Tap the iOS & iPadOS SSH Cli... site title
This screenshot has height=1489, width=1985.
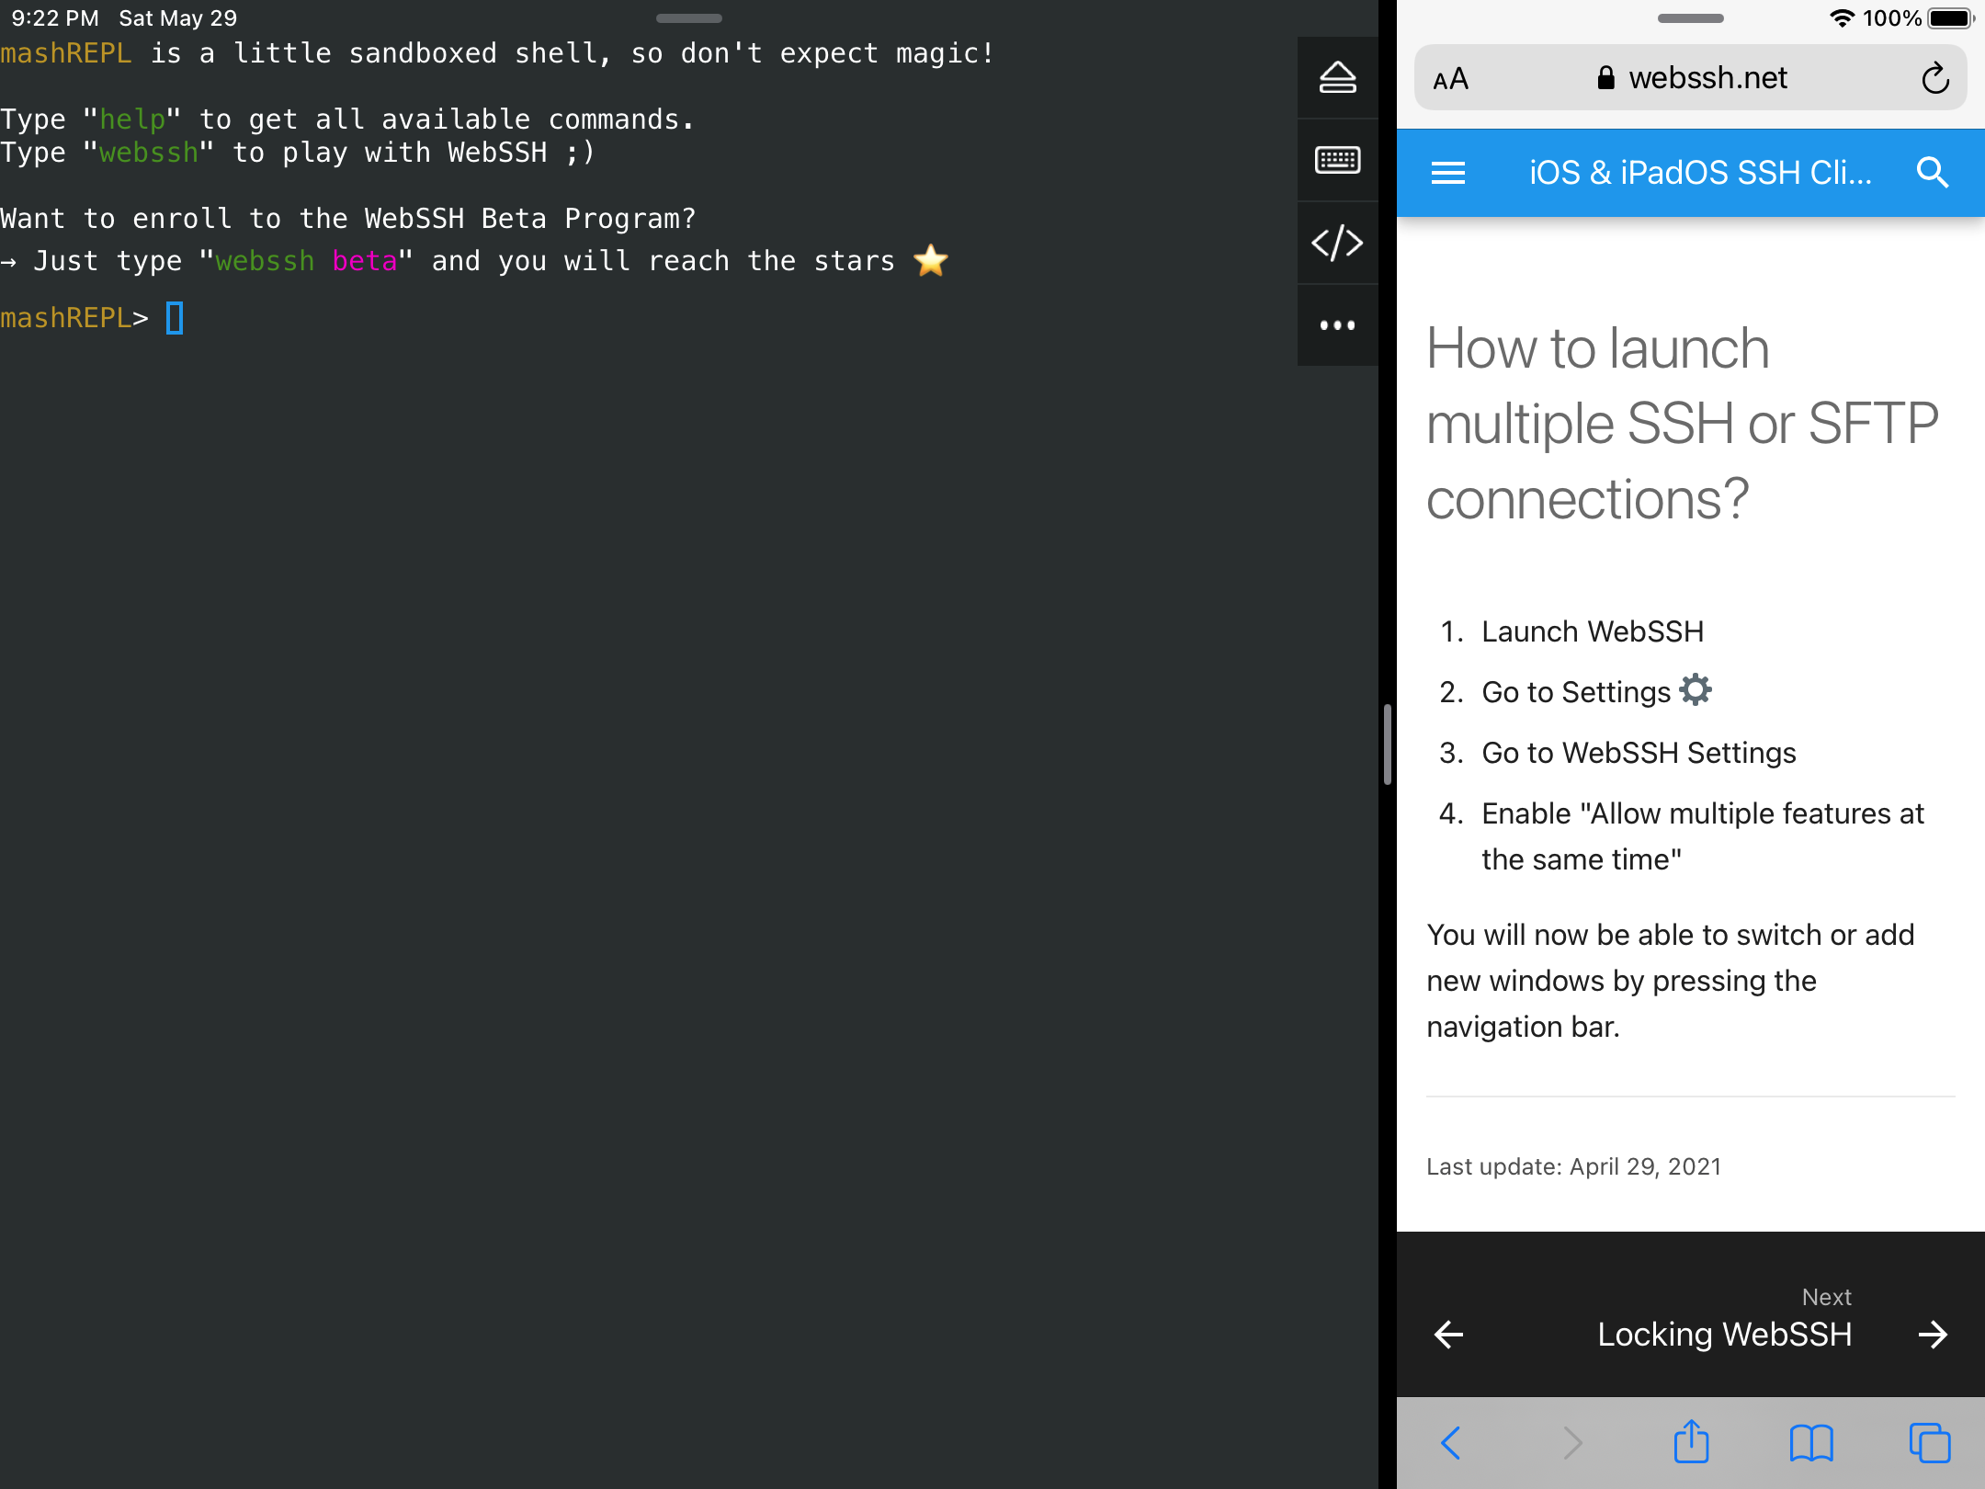1700,173
